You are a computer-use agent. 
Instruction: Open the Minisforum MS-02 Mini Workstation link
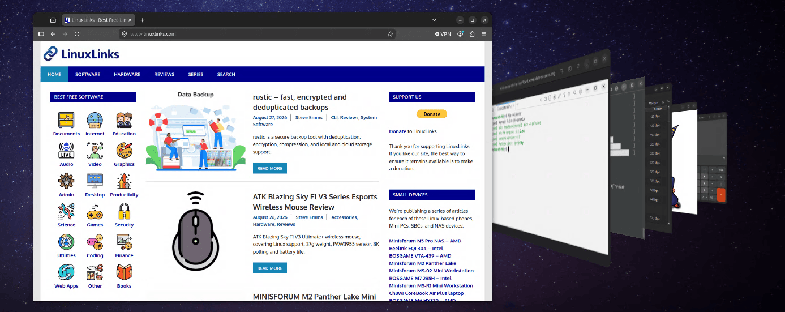coord(431,271)
